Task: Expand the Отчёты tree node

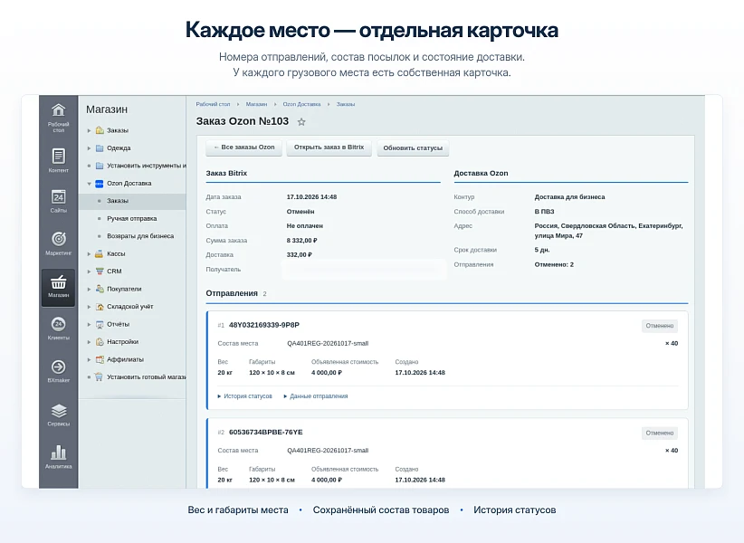Action: point(89,324)
